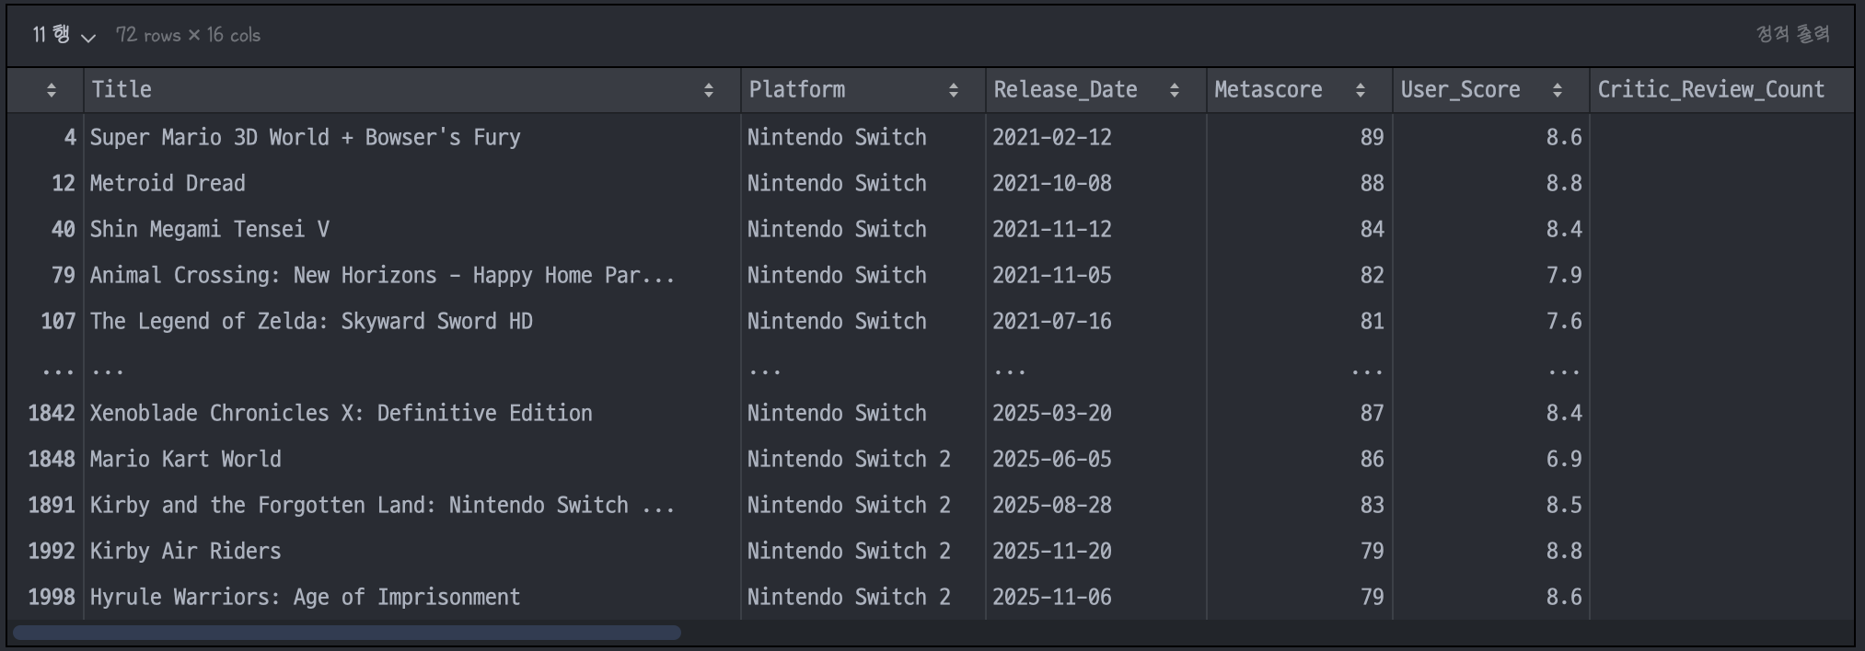Select the Metroid Dread title cell
The image size is (1865, 651).
pyautogui.click(x=412, y=183)
